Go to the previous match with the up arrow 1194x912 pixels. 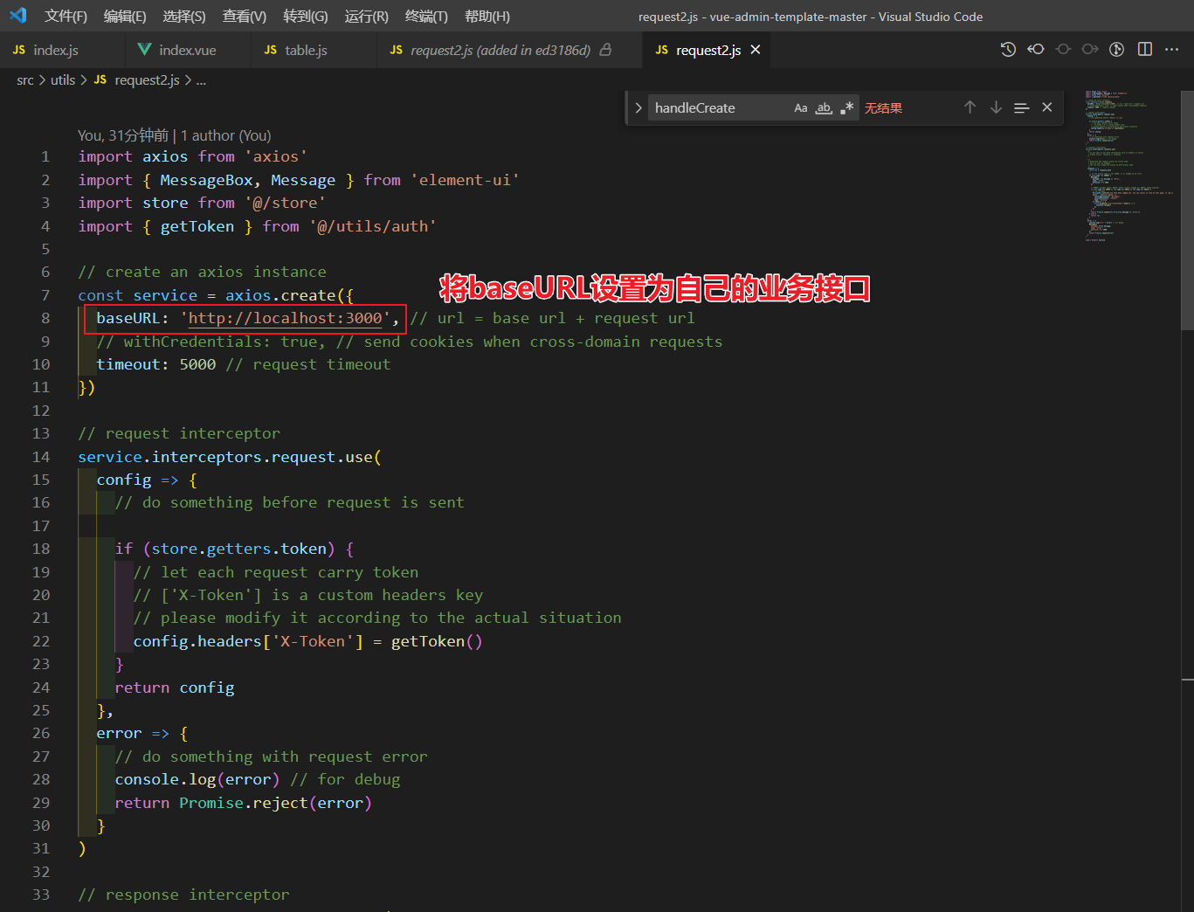click(x=970, y=107)
